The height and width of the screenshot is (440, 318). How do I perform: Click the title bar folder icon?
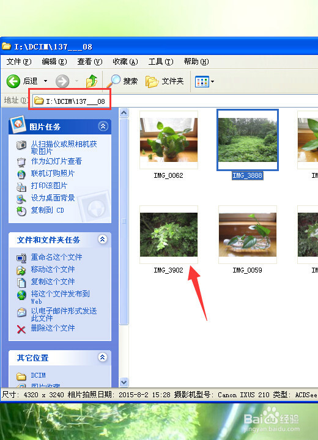pos(6,46)
